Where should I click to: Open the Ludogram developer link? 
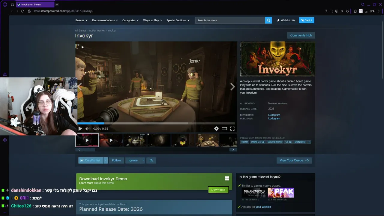coord(274,115)
